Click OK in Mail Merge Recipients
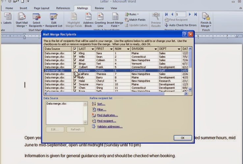 tap(183, 138)
